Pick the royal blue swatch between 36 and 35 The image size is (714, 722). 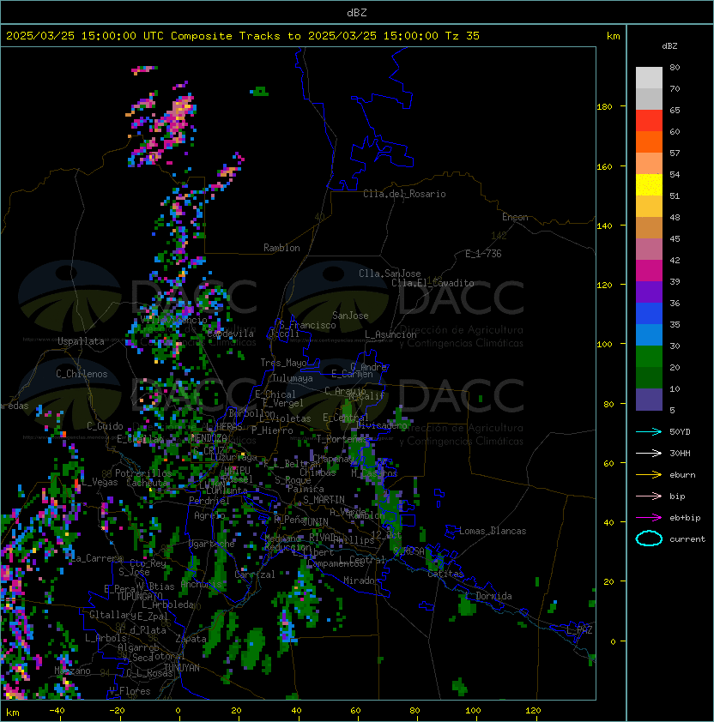click(x=649, y=314)
